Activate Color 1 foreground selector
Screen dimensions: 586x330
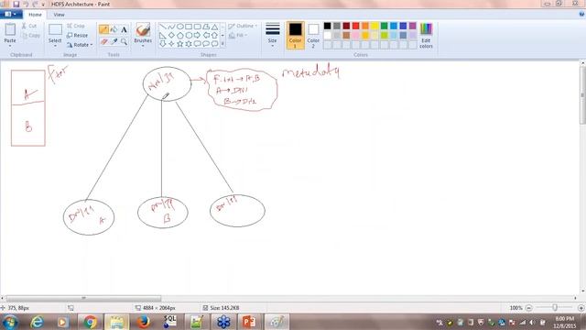295,36
